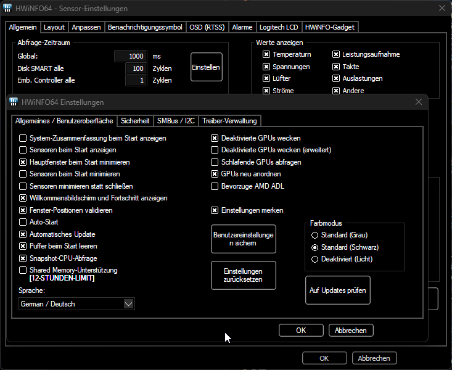This screenshot has width=452, height=370.
Task: Click Emb. Controller alle Zyklen field
Action: (x=136, y=80)
